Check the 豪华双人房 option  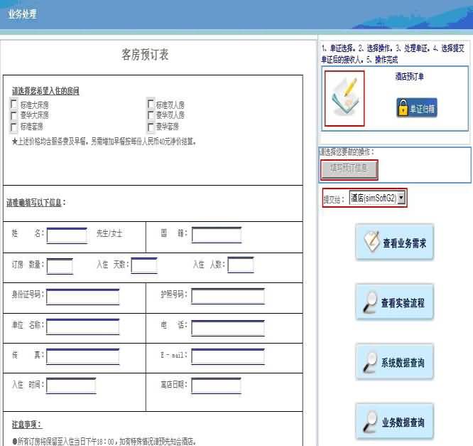click(x=151, y=115)
